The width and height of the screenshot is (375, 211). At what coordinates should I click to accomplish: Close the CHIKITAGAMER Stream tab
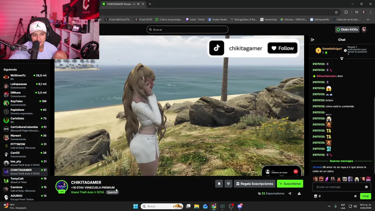click(x=143, y=4)
